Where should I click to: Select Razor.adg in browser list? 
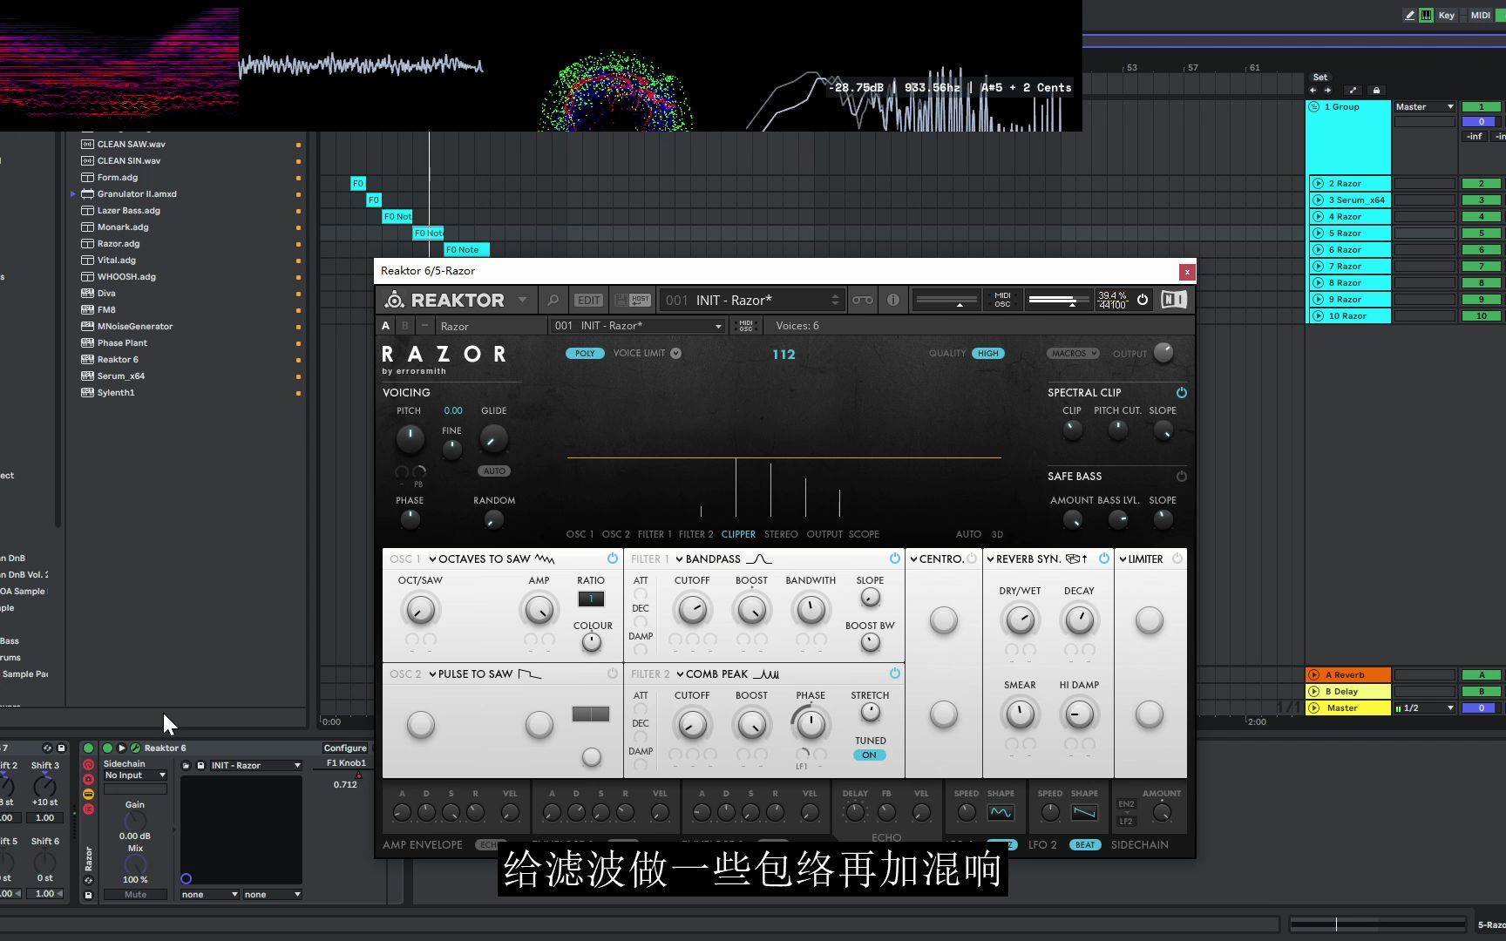[119, 244]
